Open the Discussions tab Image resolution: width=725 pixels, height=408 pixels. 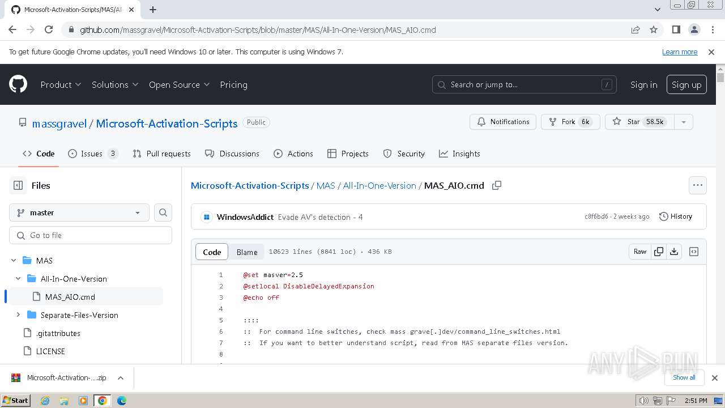point(232,154)
